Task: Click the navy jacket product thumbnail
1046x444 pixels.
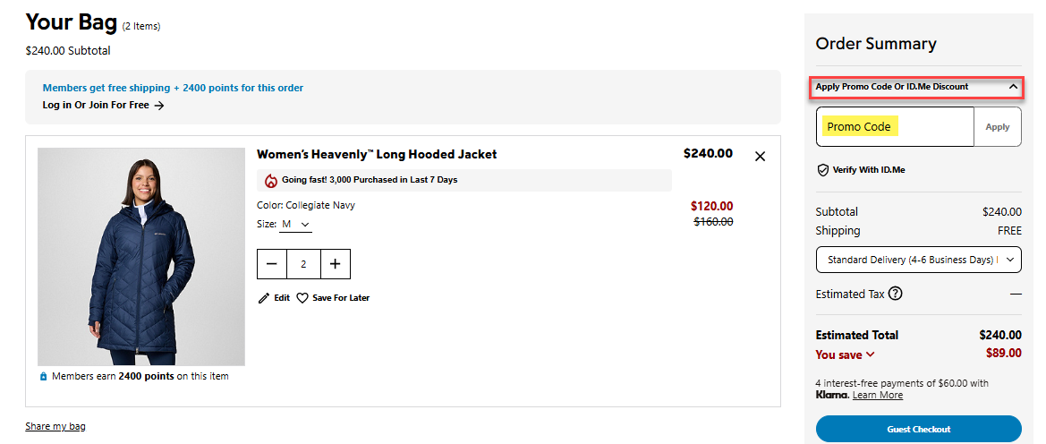Action: coord(141,257)
